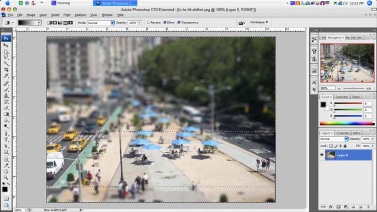Viewport: 377px width, 212px height.
Task: Choose angle gradient style
Action: coord(60,22)
